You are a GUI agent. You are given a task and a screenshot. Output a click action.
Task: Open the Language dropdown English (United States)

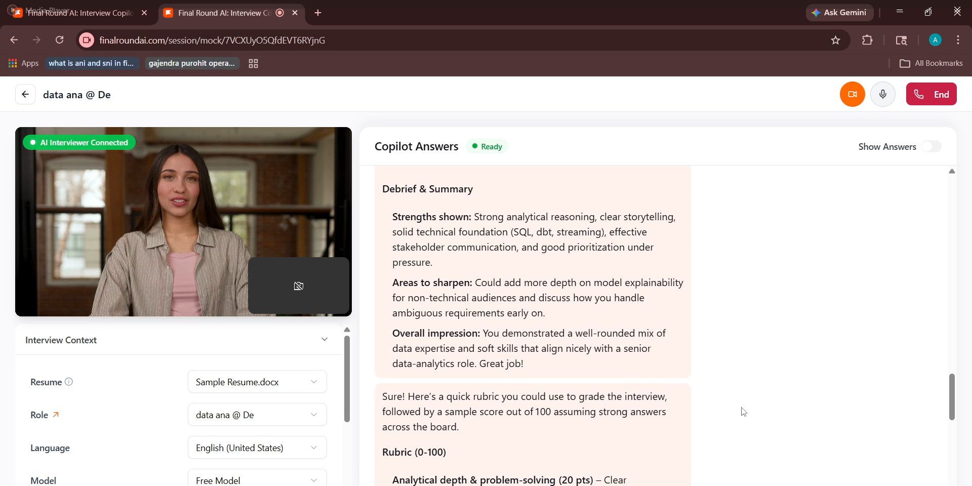click(x=257, y=448)
